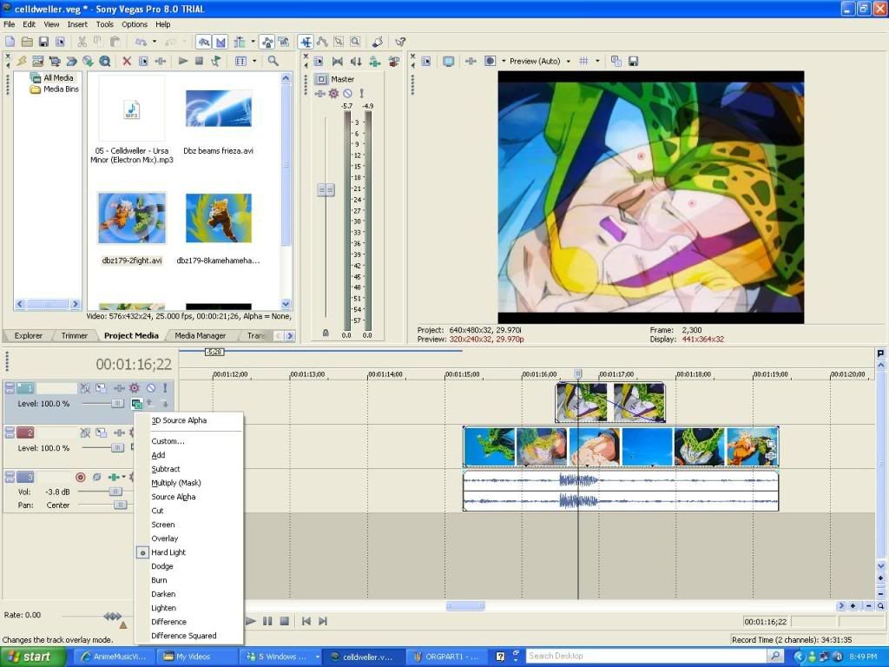Click the Search media magnifier icon
The image size is (889, 667).
(273, 61)
